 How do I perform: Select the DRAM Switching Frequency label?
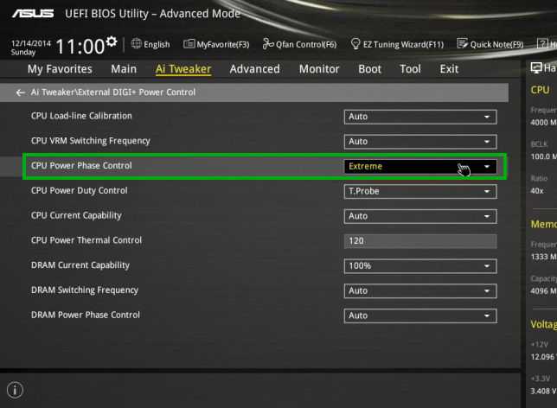85,290
